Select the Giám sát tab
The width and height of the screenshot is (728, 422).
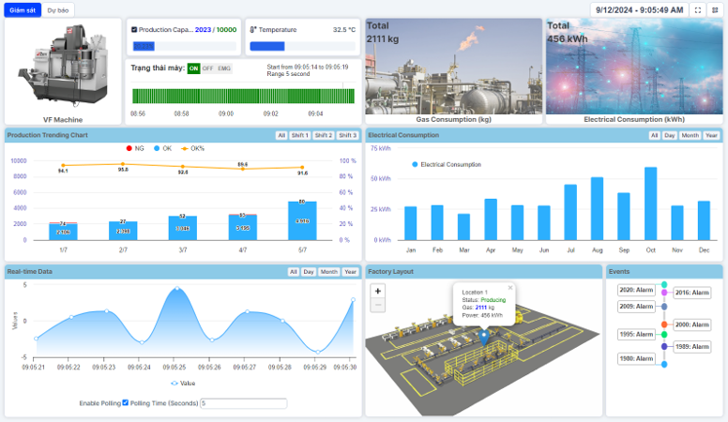point(23,9)
